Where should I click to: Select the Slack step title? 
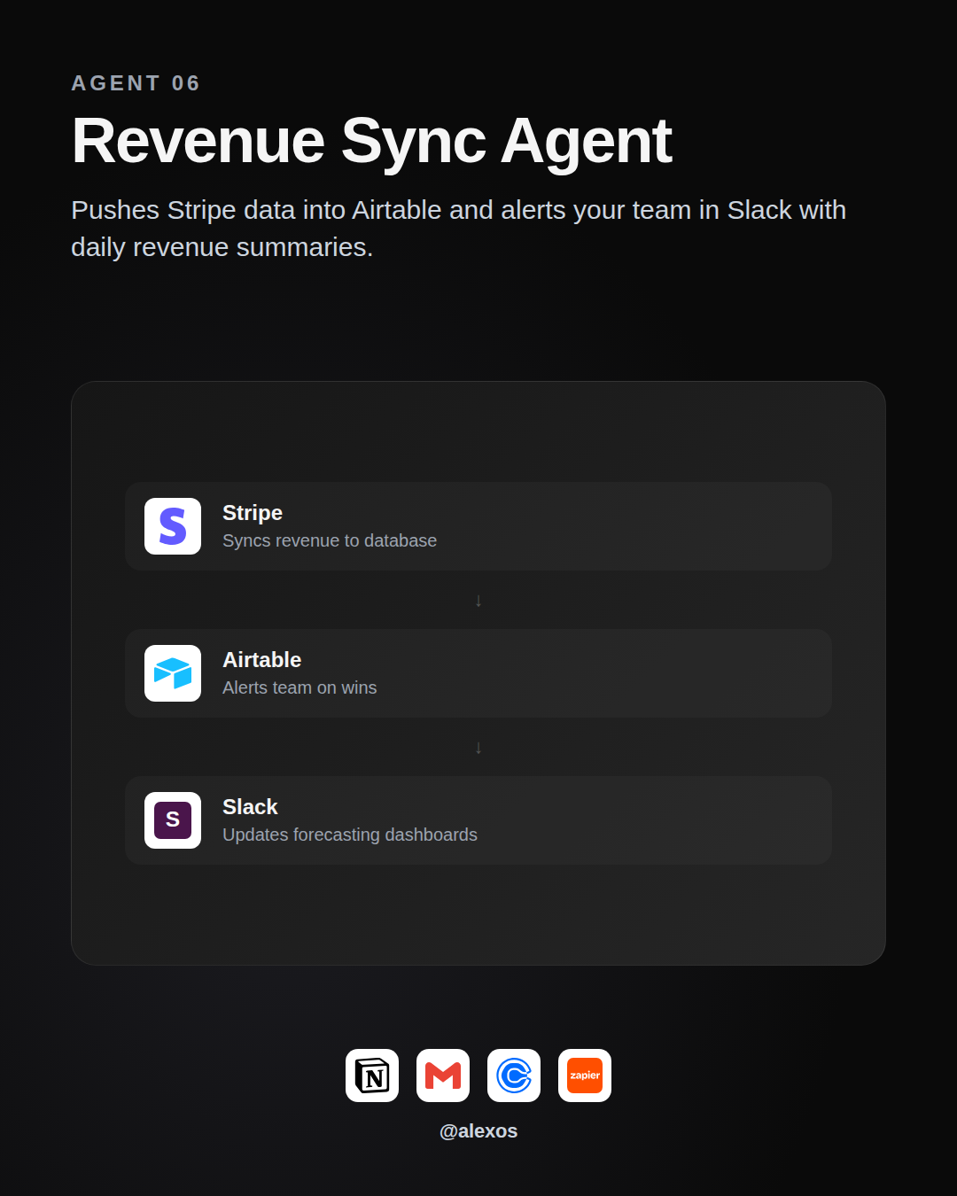pyautogui.click(x=250, y=807)
